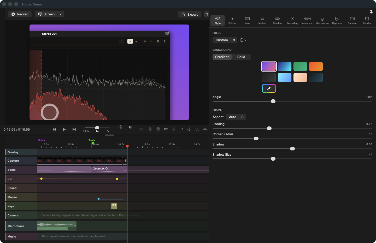Click the flag marker icon
The height and width of the screenshot is (243, 376).
click(x=181, y=129)
